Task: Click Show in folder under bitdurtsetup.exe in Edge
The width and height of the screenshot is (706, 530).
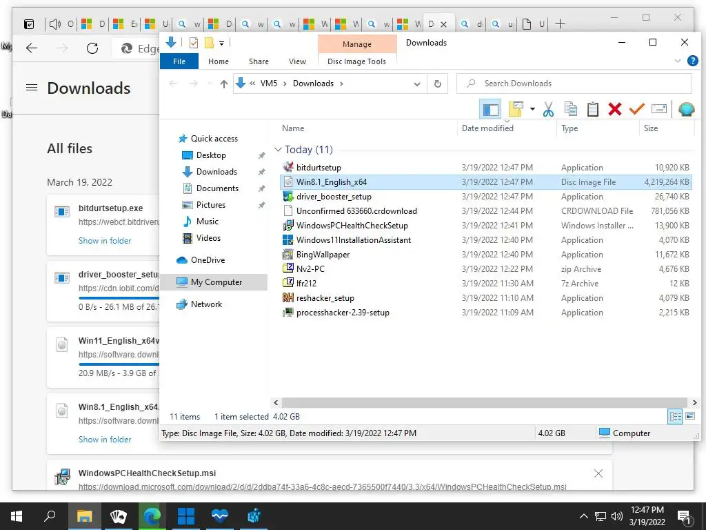Action: pyautogui.click(x=105, y=241)
